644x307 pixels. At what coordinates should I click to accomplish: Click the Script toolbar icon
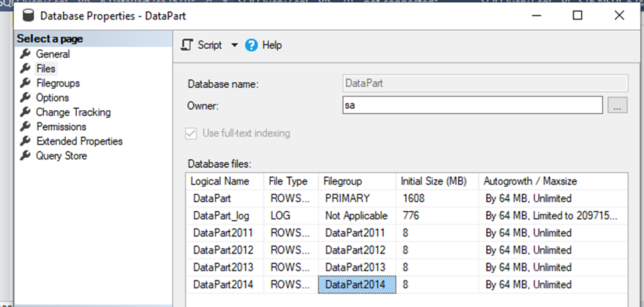189,45
